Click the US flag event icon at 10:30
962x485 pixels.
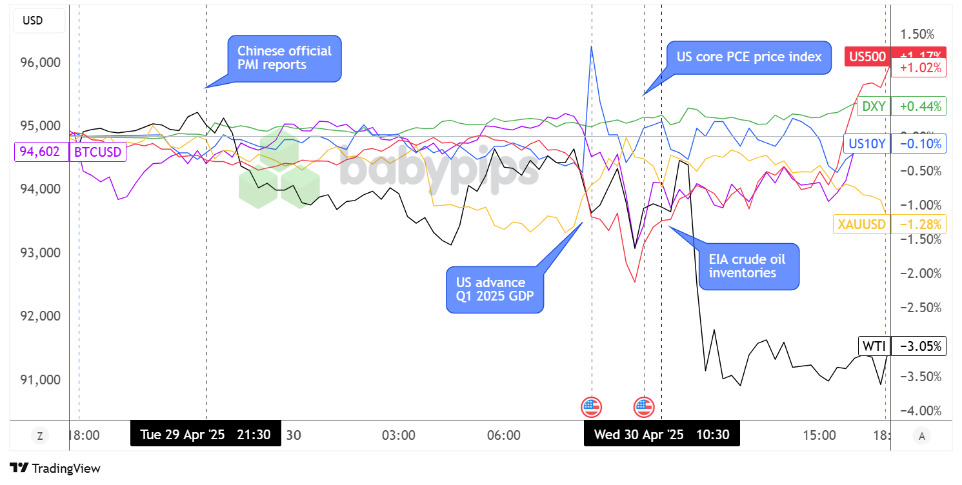tap(644, 407)
